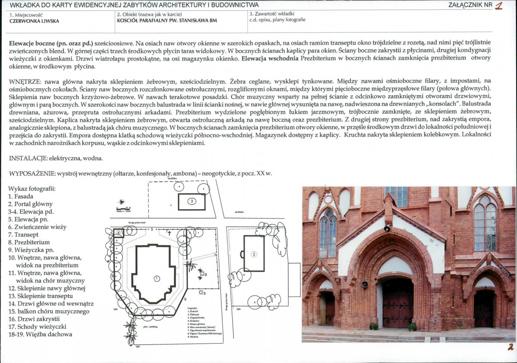Click photo list entry 5. Elewacja pn.
Image resolution: width=517 pixels, height=363 pixels.
click(x=28, y=220)
